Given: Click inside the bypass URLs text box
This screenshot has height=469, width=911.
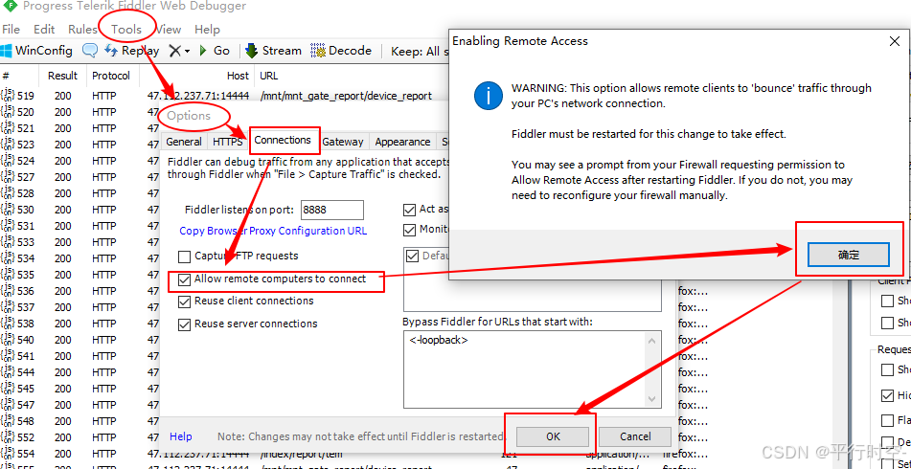Looking at the screenshot, I should [525, 369].
